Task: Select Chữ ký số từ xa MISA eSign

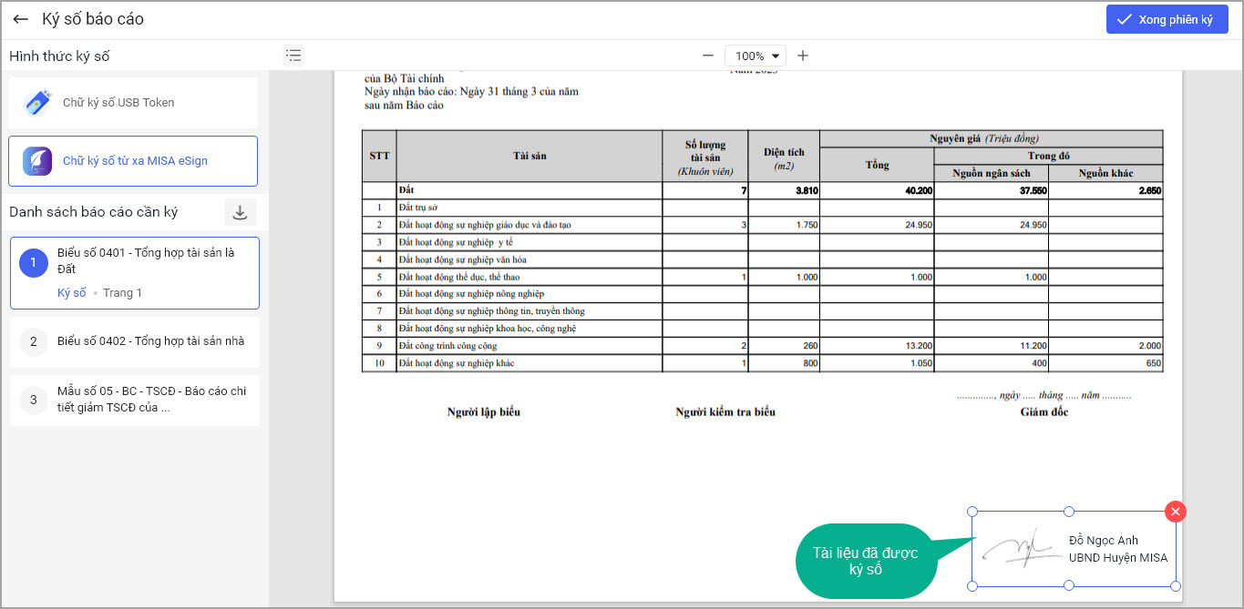Action: (134, 161)
